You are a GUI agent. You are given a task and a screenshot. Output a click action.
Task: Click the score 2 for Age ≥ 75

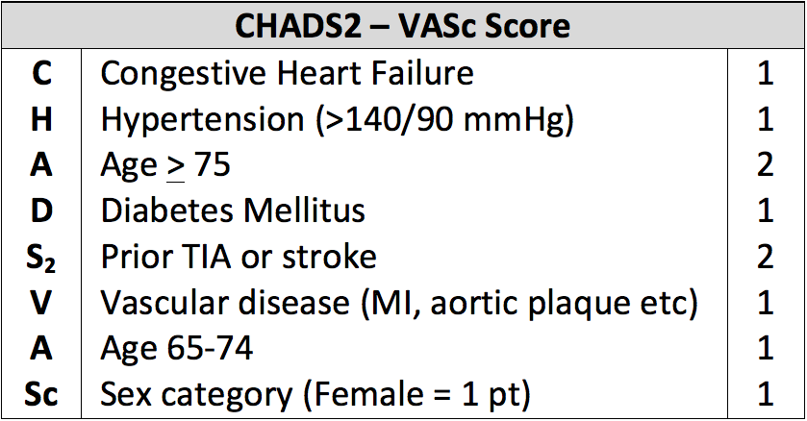pyautogui.click(x=766, y=165)
